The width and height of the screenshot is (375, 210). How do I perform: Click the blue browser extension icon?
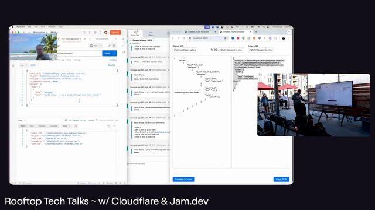pos(233,38)
